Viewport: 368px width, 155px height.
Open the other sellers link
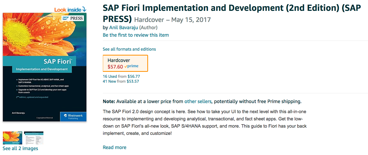point(198,101)
